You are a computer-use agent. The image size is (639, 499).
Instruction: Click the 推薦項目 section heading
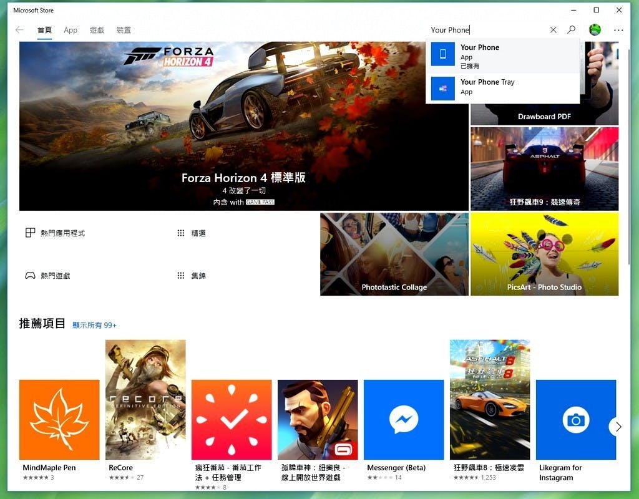[x=42, y=324]
